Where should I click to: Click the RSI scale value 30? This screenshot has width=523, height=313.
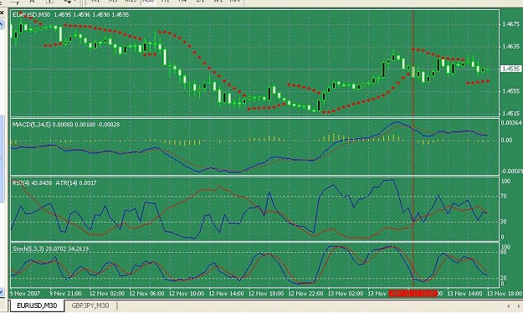(x=504, y=222)
